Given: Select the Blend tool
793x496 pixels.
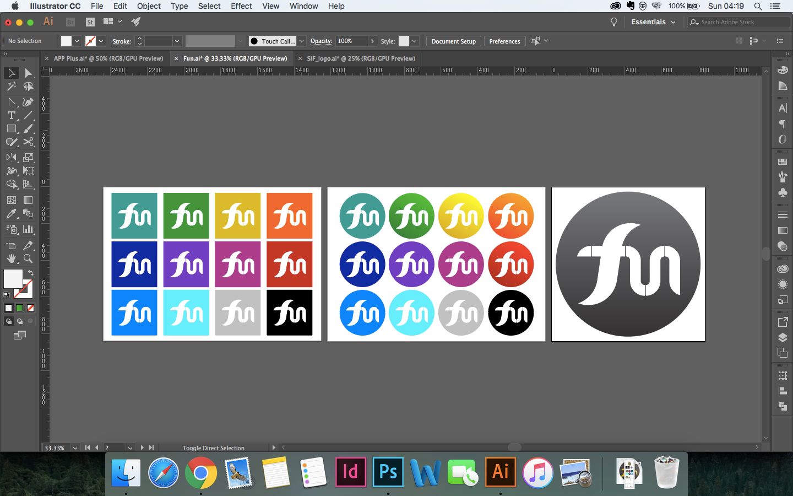Looking at the screenshot, I should click(x=28, y=213).
